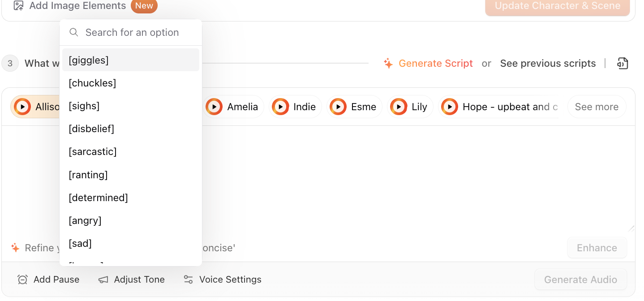This screenshot has width=644, height=301.
Task: Play Indie voice preview
Action: [x=280, y=107]
